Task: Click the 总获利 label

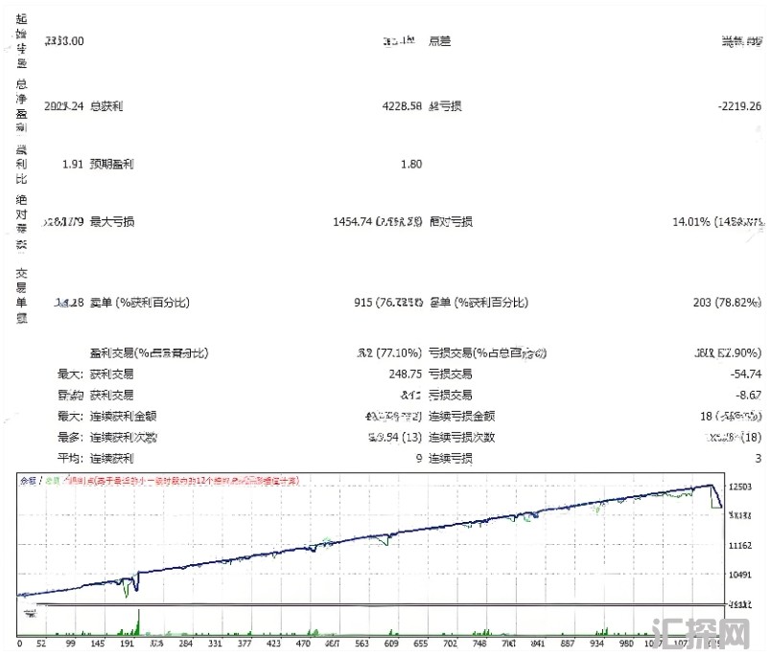Action: click(x=105, y=106)
